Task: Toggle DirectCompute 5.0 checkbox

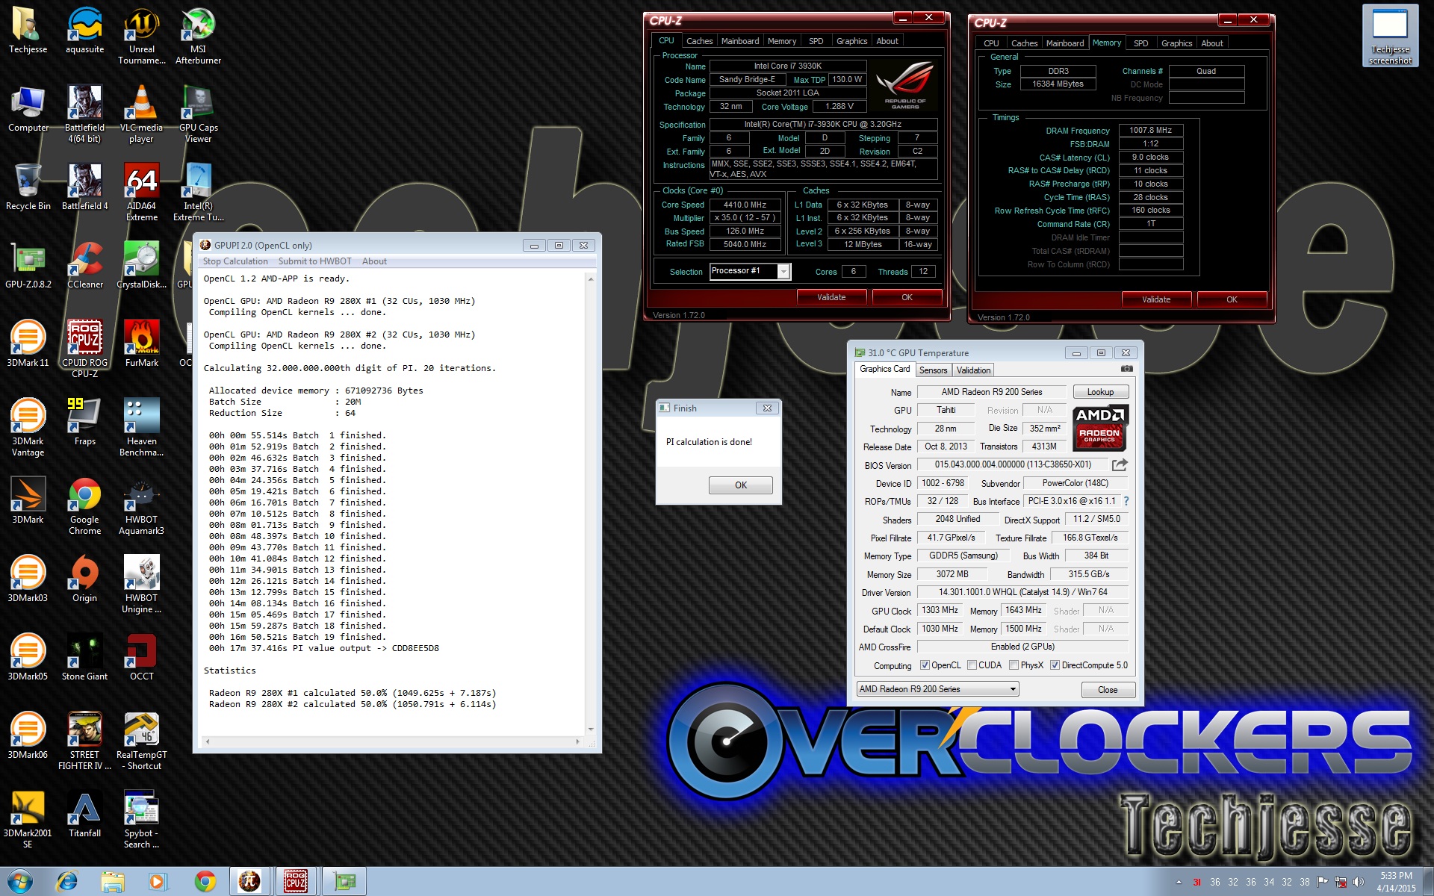Action: [1055, 665]
